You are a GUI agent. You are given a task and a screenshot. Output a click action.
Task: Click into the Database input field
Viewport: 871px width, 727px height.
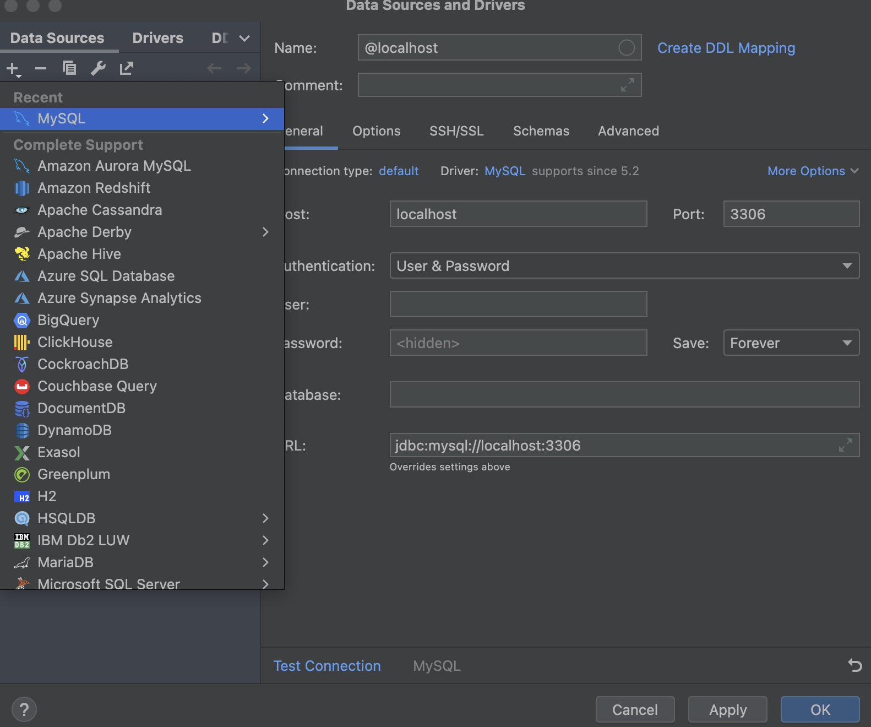pyautogui.click(x=624, y=394)
